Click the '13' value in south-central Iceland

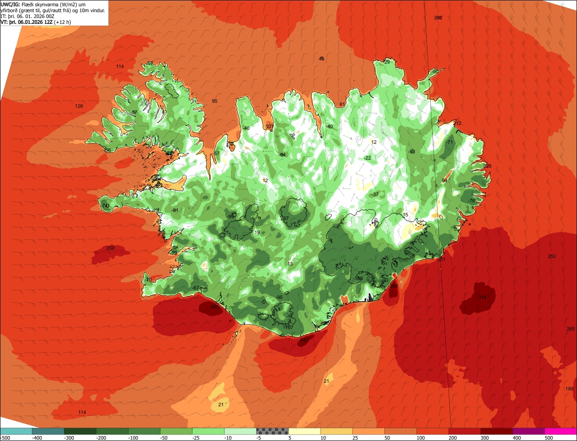coord(290,264)
